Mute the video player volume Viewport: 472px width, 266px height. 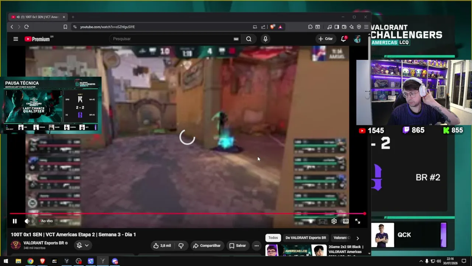point(27,221)
